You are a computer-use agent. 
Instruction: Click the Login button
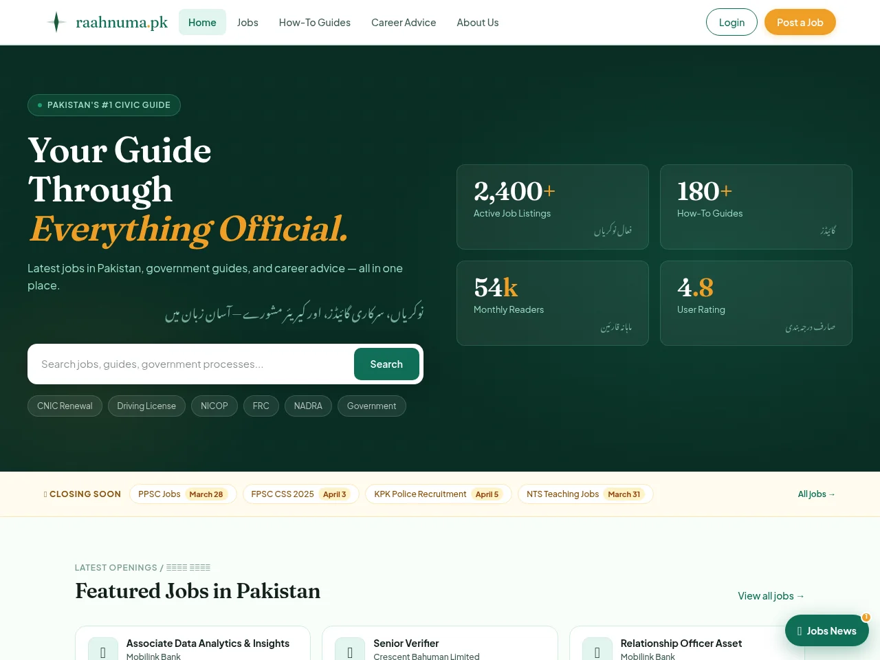tap(731, 22)
